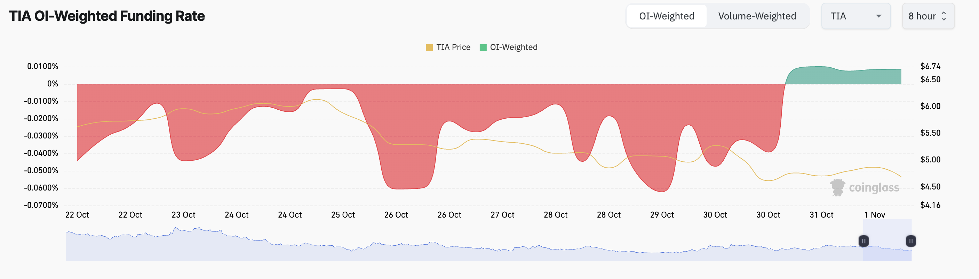Click the 0% funding rate axis label
The width and height of the screenshot is (979, 279).
[x=53, y=84]
